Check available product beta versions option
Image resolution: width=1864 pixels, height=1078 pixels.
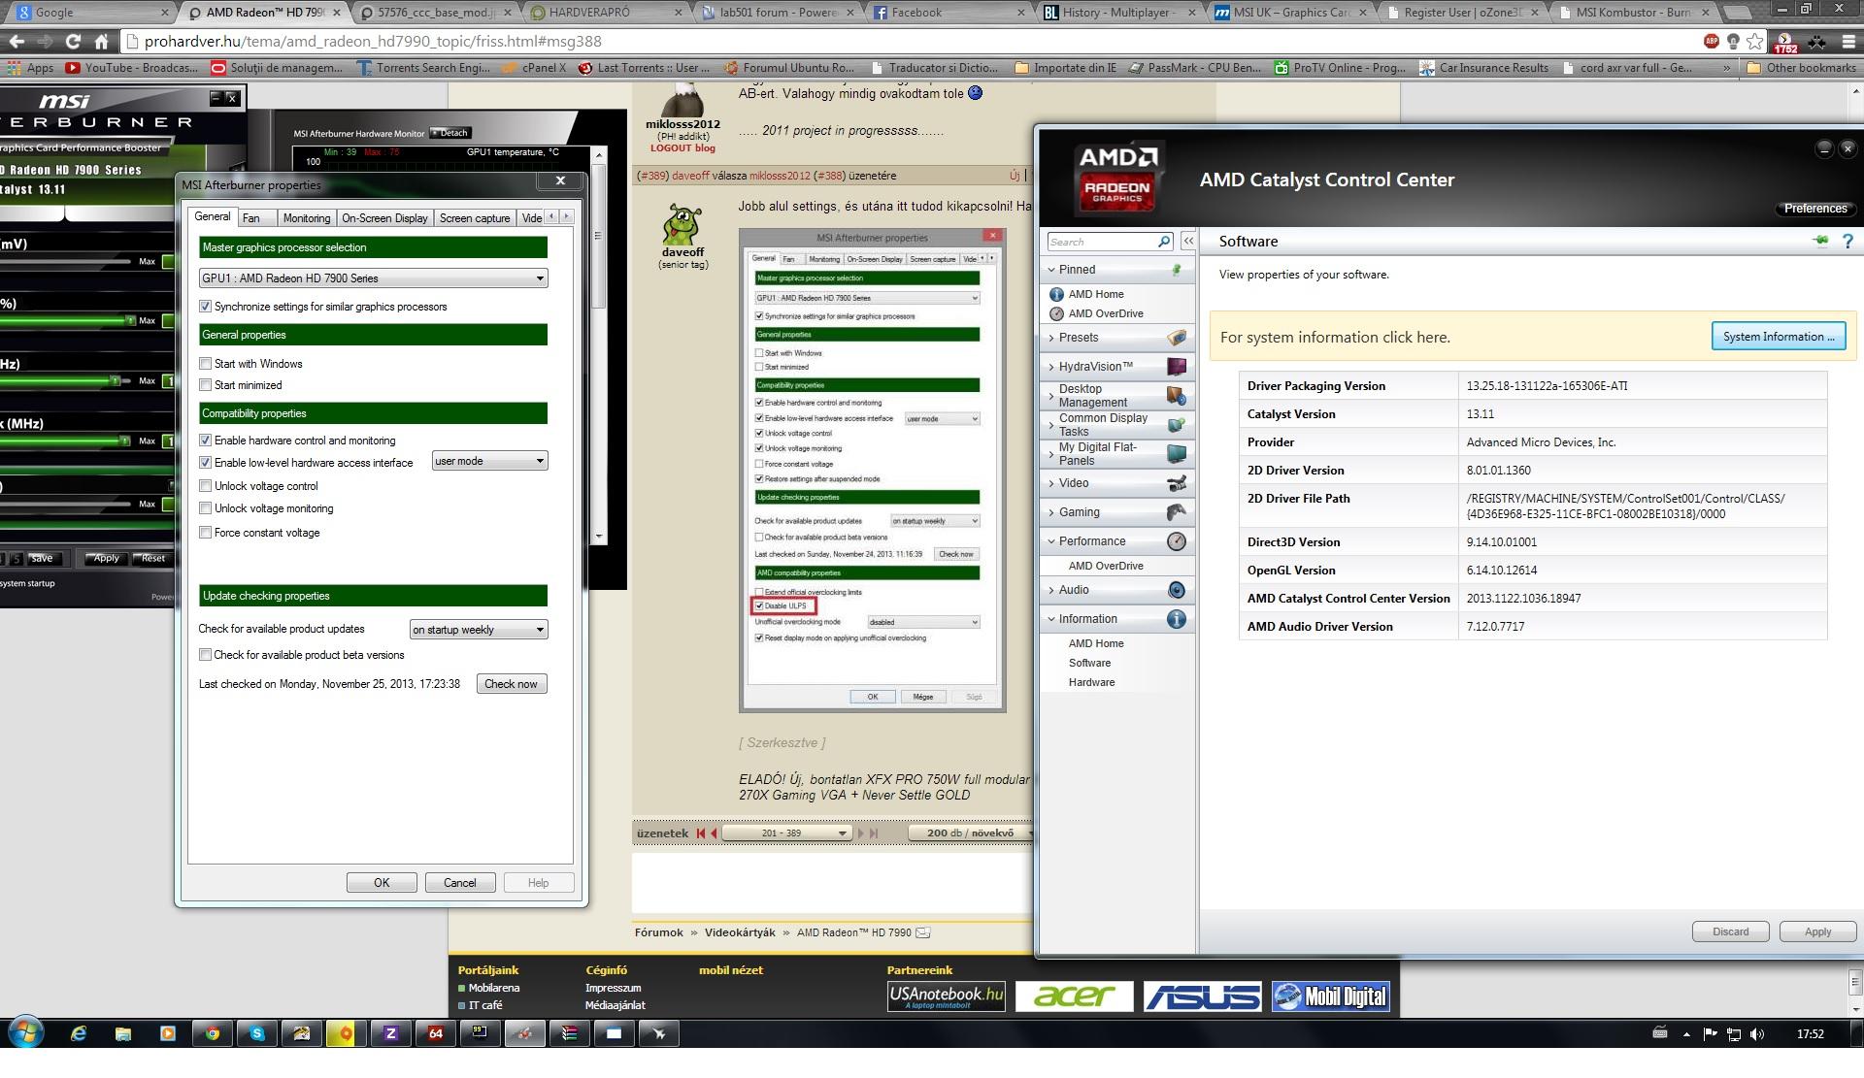205,655
